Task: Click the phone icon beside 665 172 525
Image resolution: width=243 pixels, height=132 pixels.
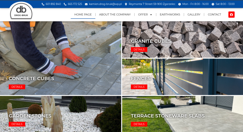Action: click(x=65, y=4)
